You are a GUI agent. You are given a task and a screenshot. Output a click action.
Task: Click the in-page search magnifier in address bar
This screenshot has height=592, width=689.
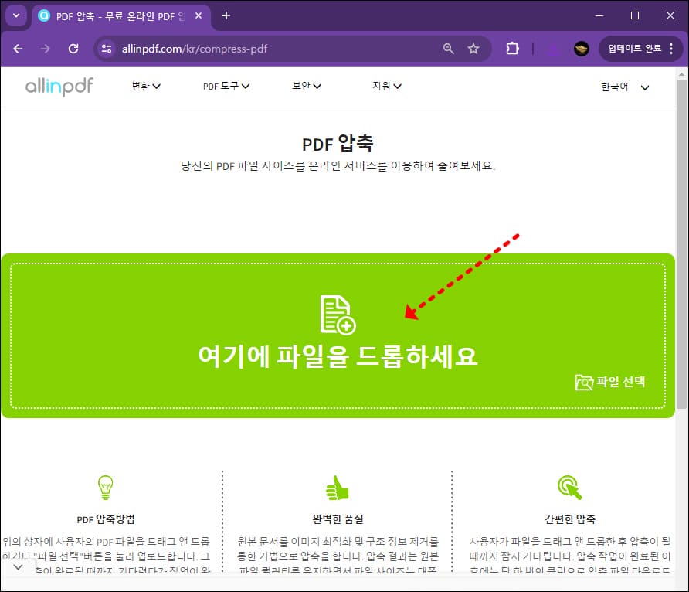coord(448,48)
